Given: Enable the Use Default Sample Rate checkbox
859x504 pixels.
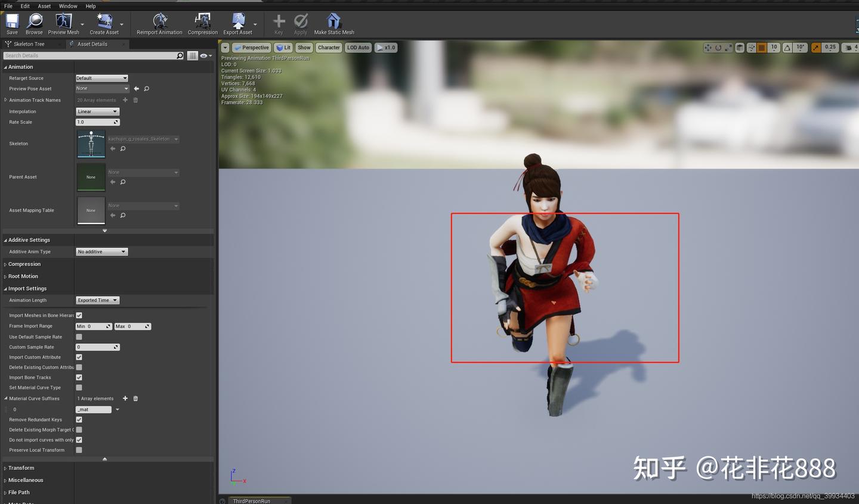Looking at the screenshot, I should pyautogui.click(x=78, y=337).
